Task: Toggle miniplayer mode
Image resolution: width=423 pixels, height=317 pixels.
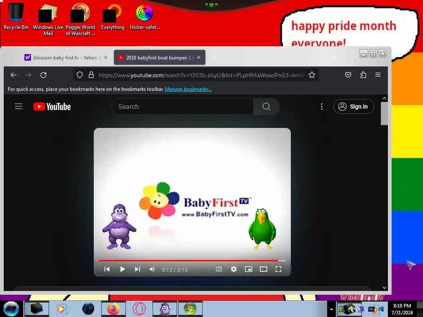Action: point(248,269)
